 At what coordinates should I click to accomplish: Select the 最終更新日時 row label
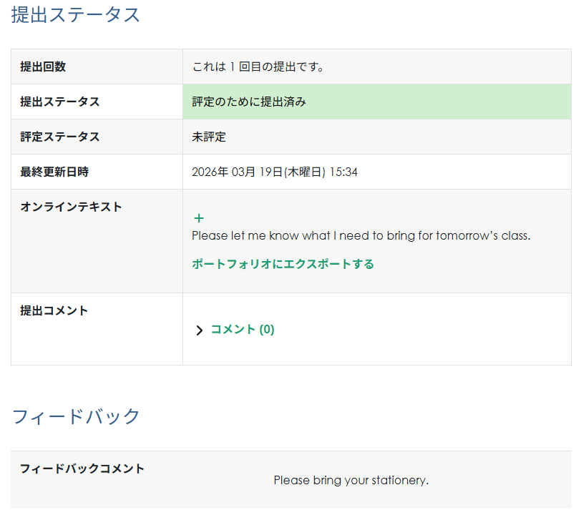[x=54, y=172]
